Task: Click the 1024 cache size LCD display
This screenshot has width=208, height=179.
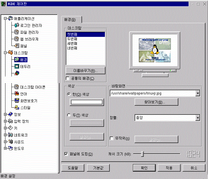Action: tap(193, 154)
